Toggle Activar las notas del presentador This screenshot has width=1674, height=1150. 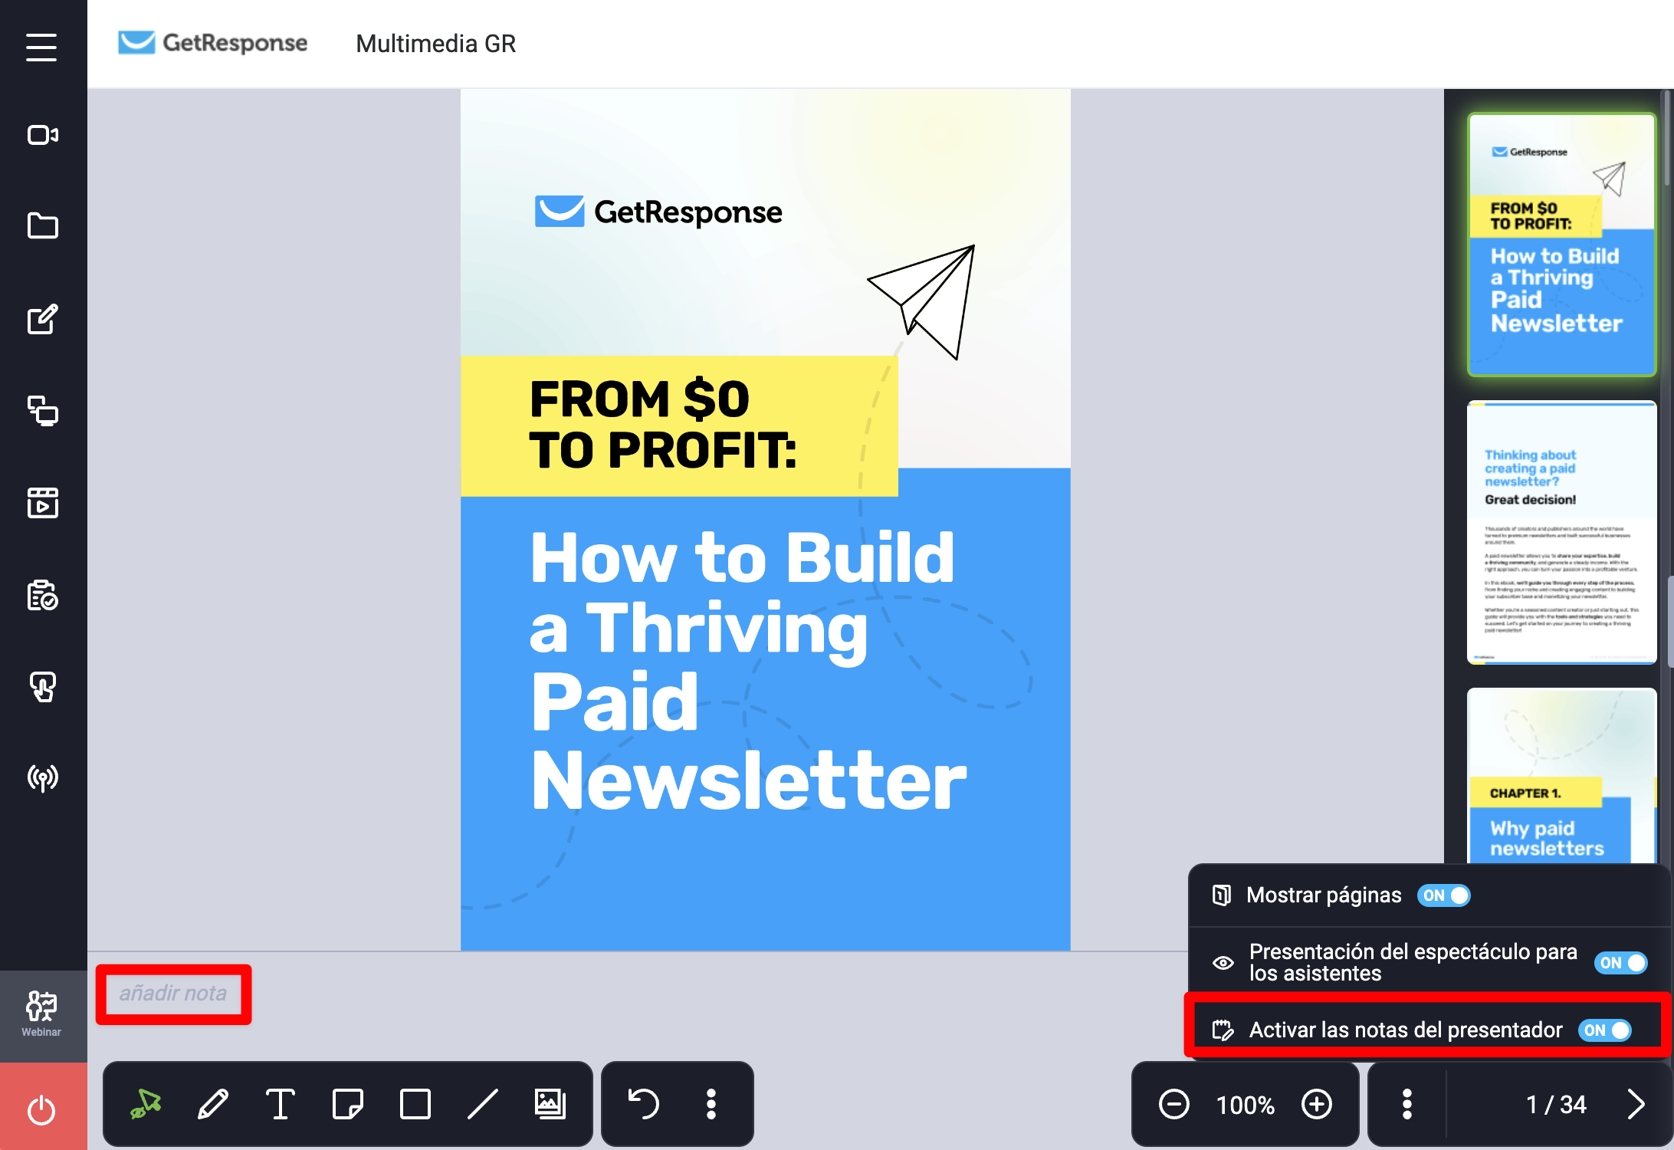(x=1605, y=1030)
